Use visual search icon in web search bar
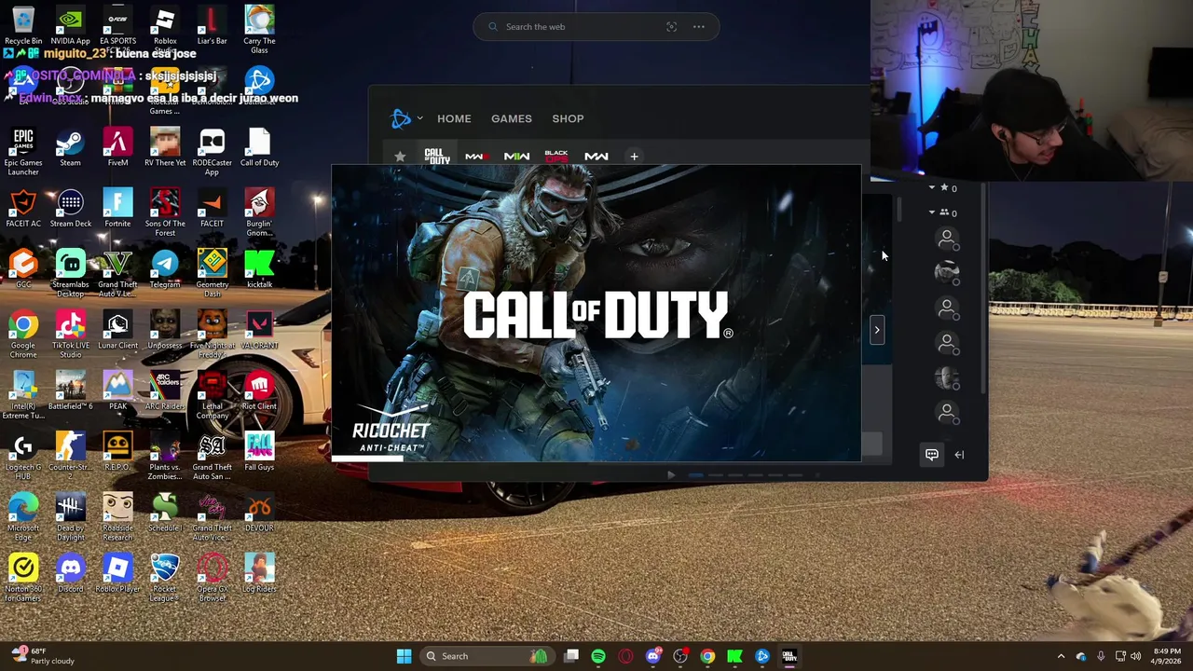This screenshot has width=1193, height=671. tap(671, 27)
